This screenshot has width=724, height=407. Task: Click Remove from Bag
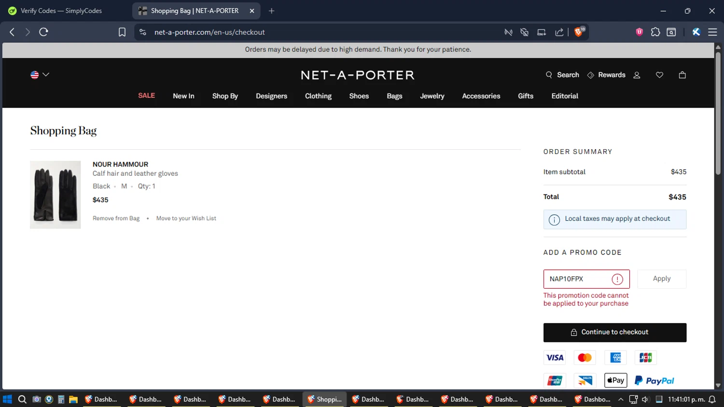click(116, 218)
